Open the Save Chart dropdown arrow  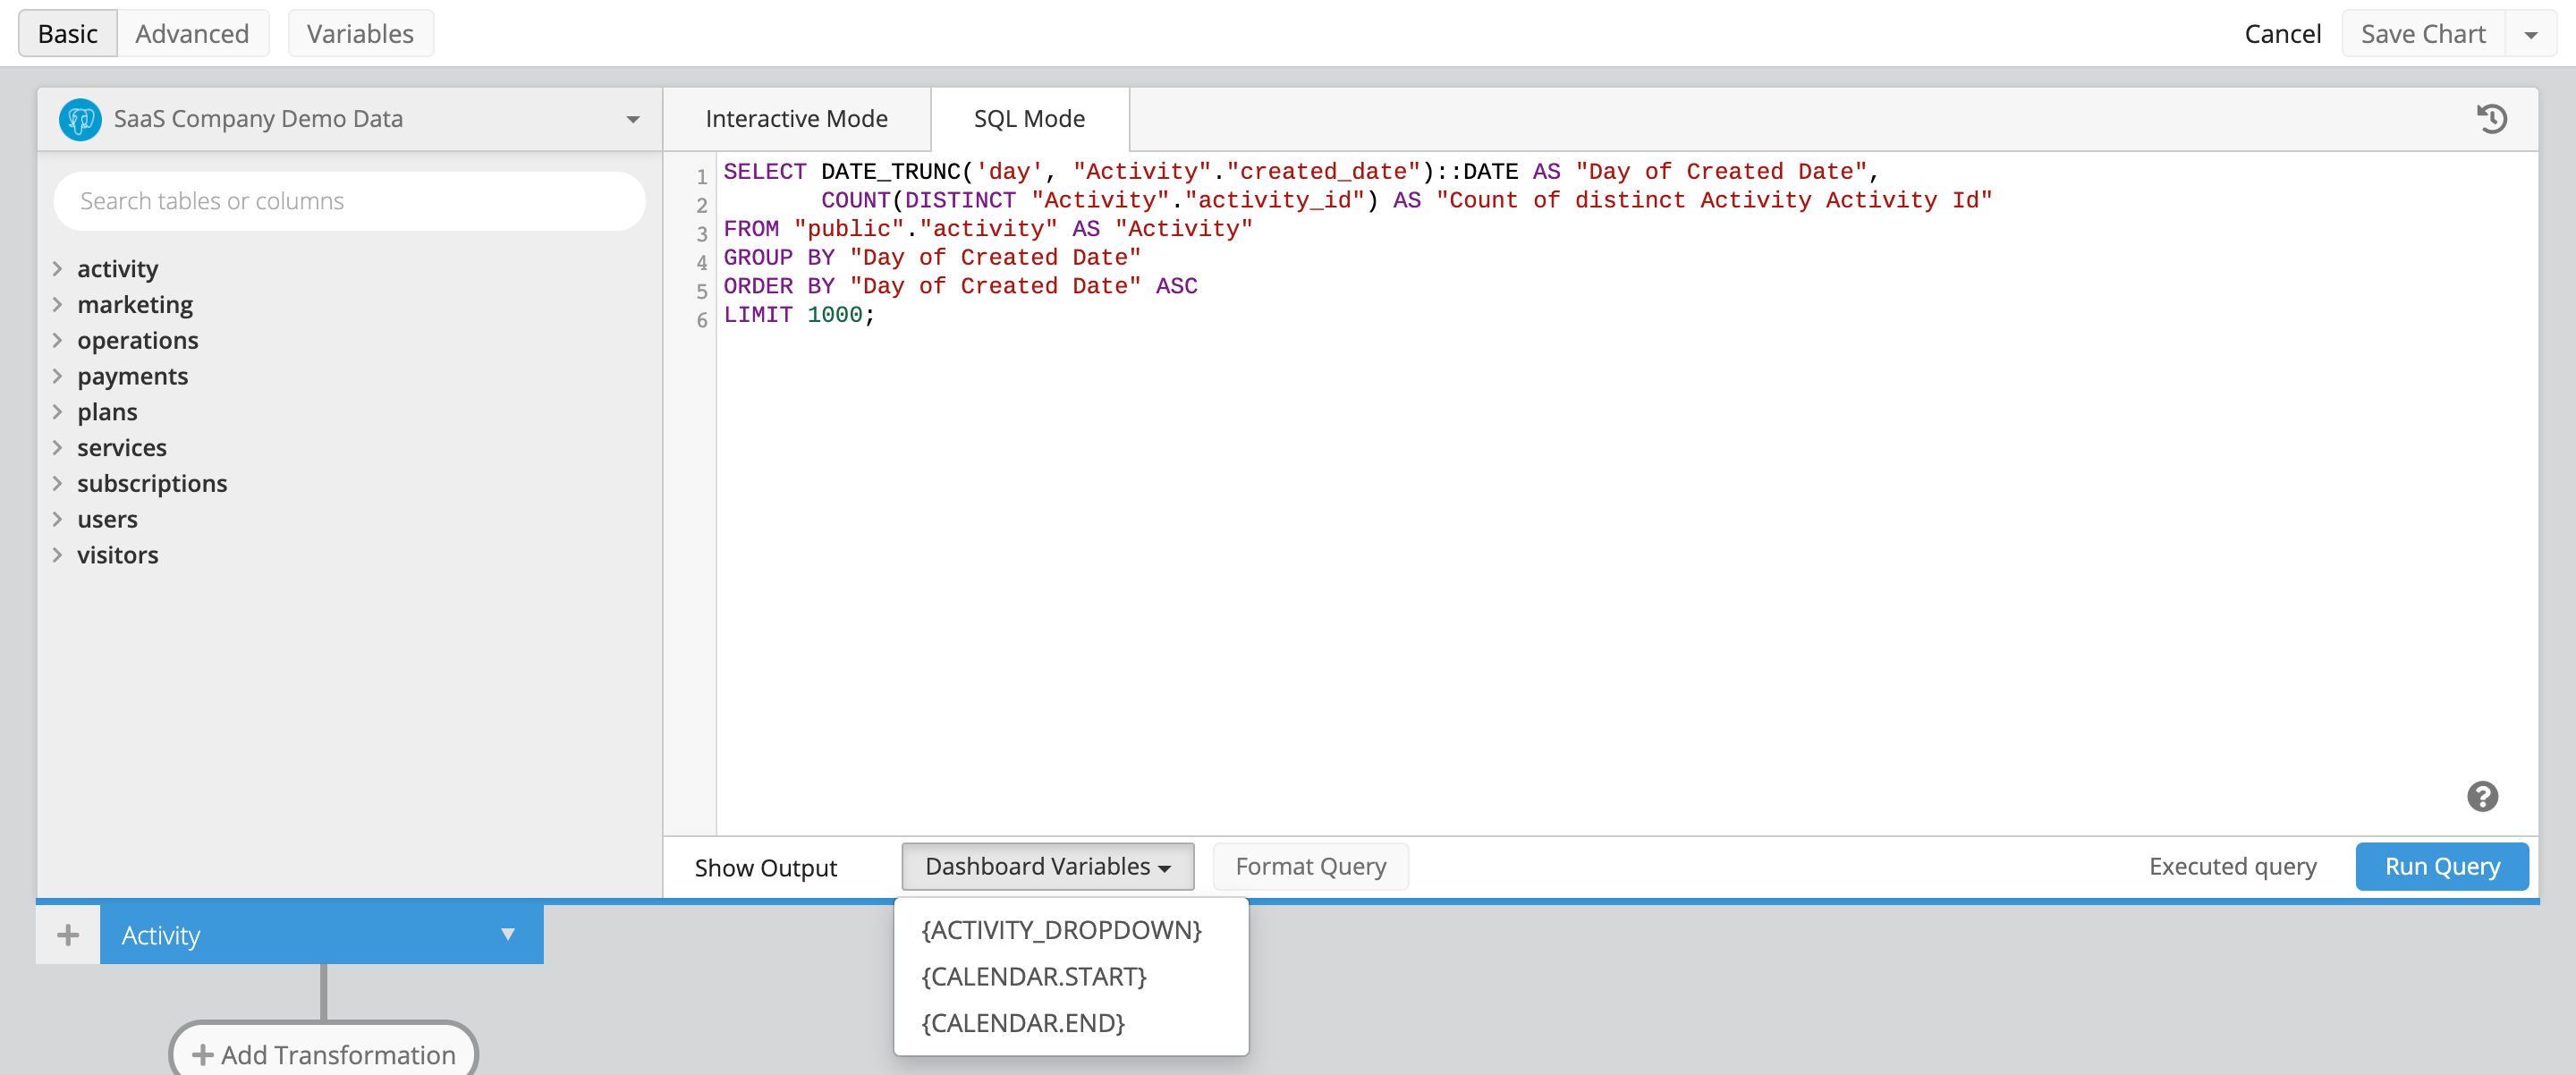coord(2530,34)
